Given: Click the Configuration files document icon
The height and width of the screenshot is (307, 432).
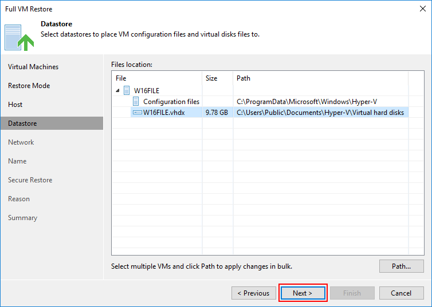Looking at the screenshot, I should click(136, 102).
